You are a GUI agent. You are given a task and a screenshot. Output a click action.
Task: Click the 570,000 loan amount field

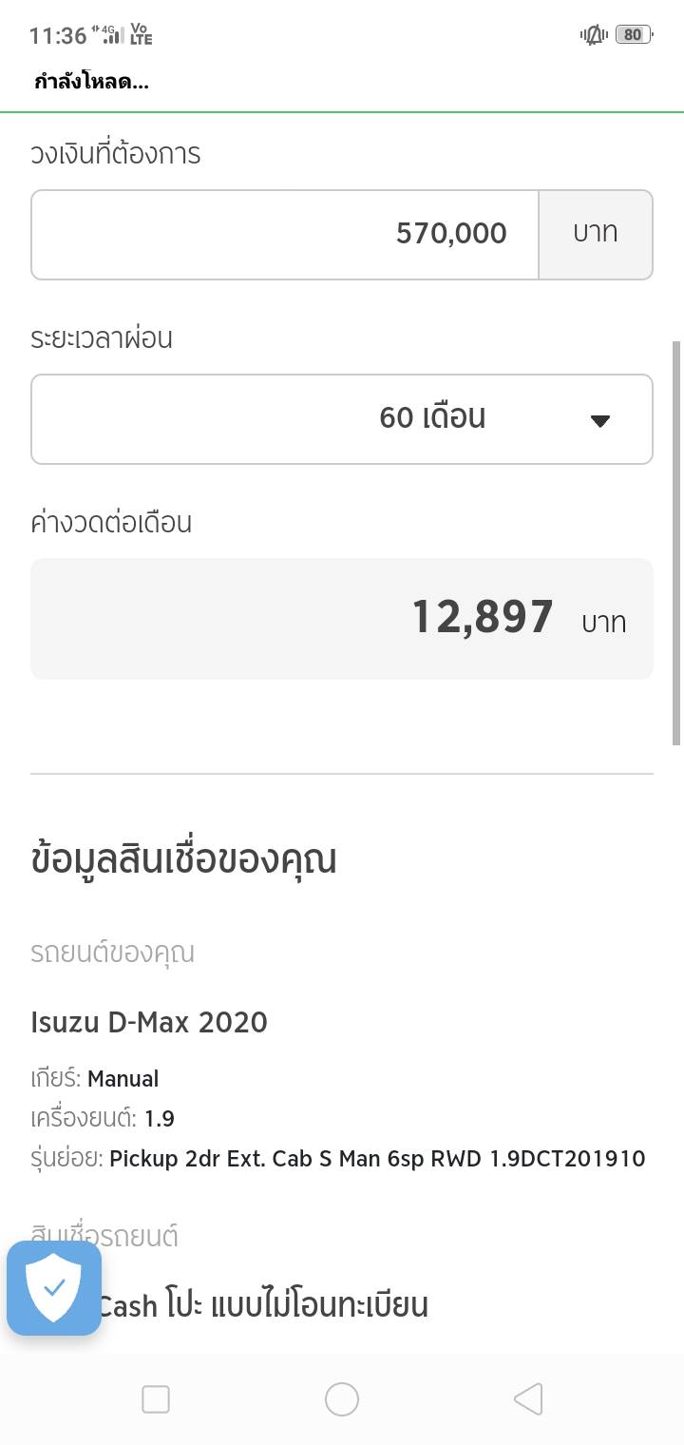[x=285, y=234]
